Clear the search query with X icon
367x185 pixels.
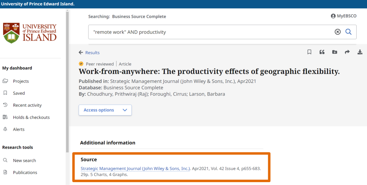[x=338, y=32]
